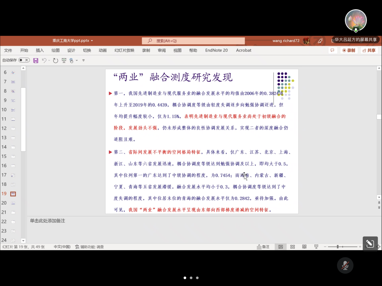382x286 pixels.
Task: Start slideshow from beginning via quick access icon
Action: pos(64,60)
